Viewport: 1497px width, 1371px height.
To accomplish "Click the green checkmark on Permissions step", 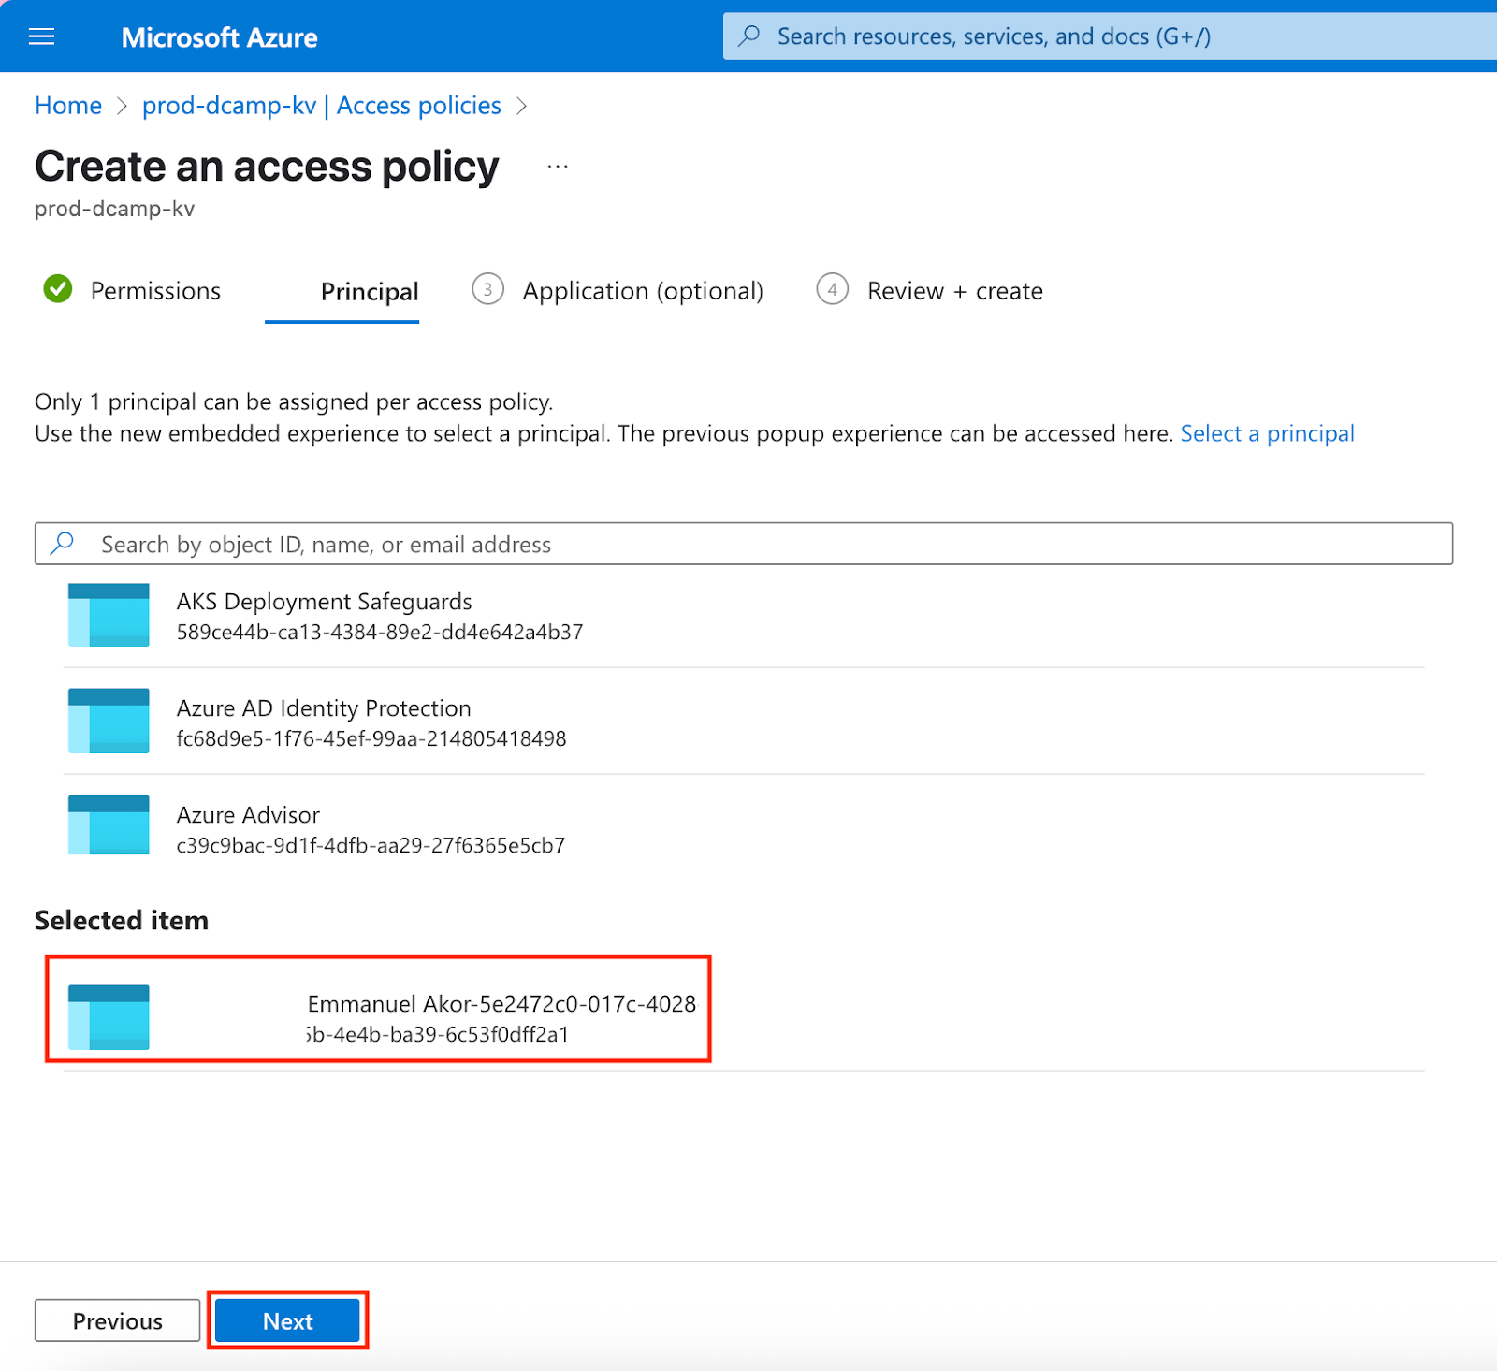I will click(x=57, y=290).
